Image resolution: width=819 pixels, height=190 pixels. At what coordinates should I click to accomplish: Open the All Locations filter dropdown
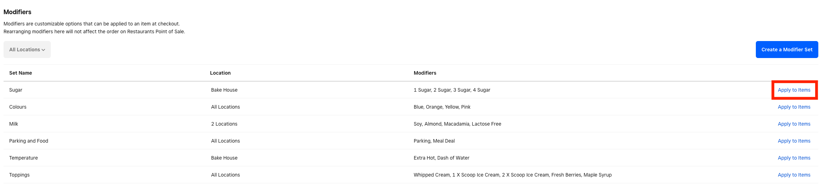[x=27, y=50]
